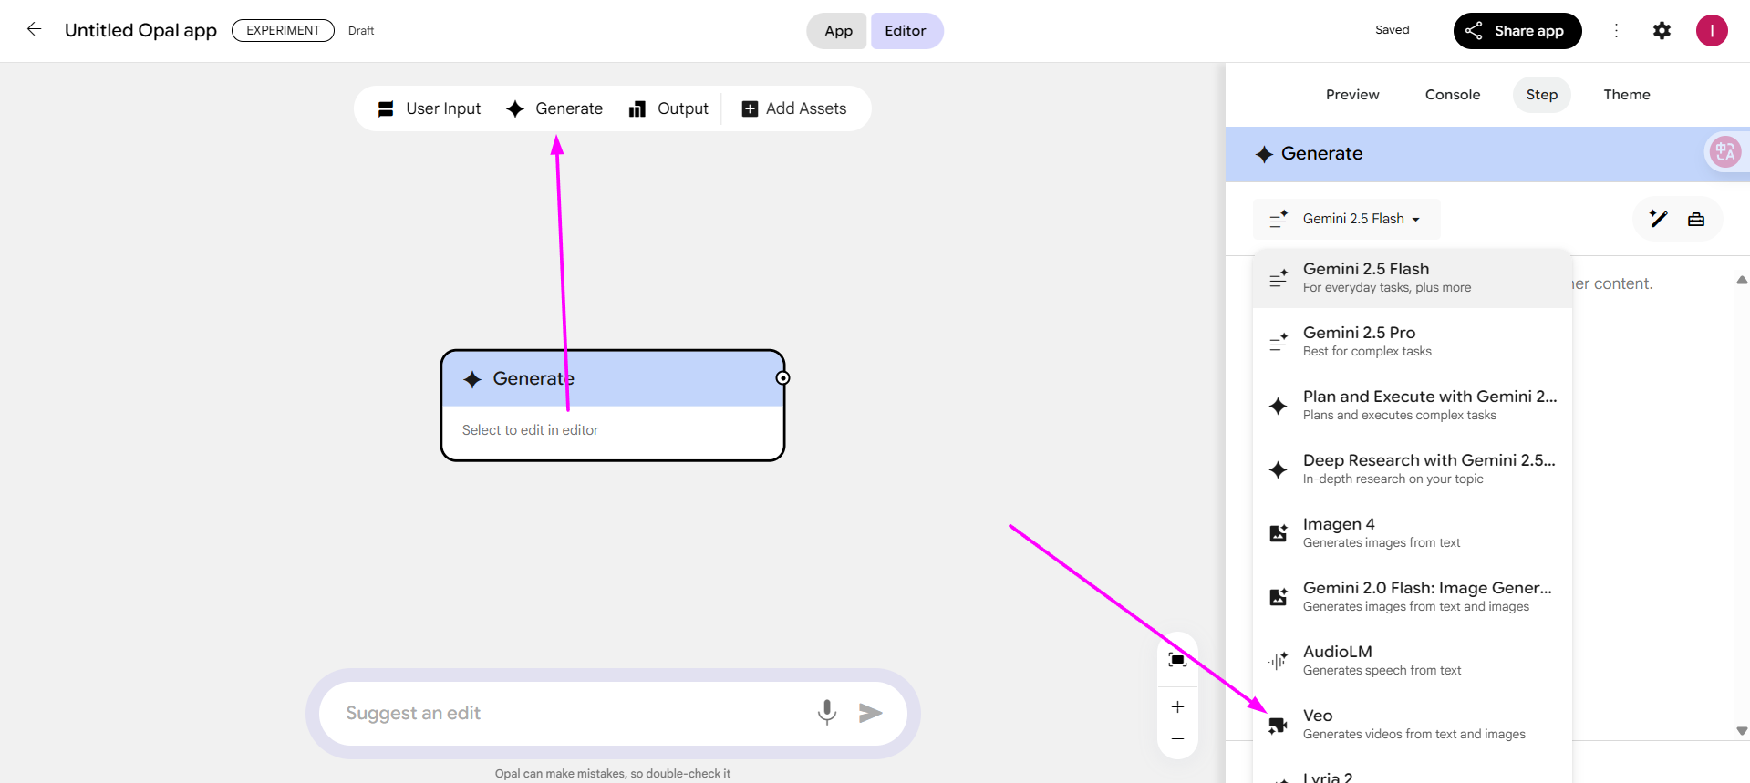
Task: Pick the Imagen 4 image model
Action: 1413,532
